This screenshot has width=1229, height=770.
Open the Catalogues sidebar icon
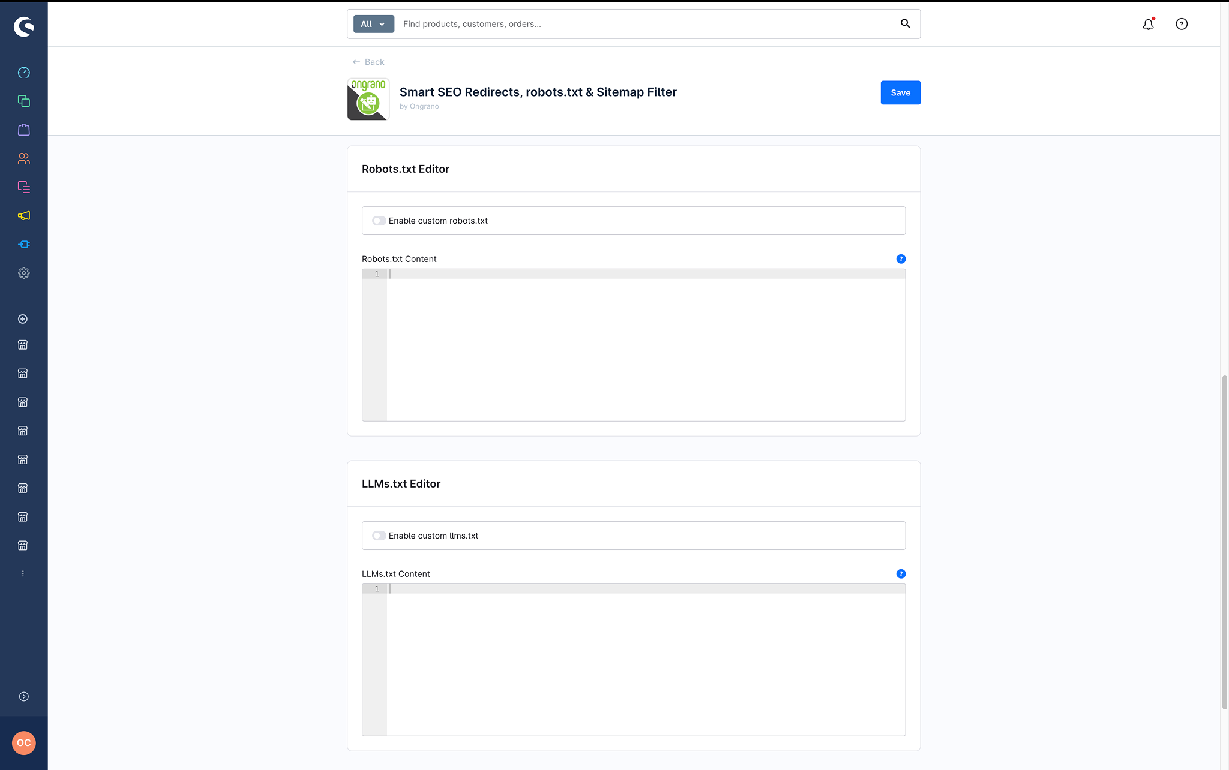coord(24,101)
